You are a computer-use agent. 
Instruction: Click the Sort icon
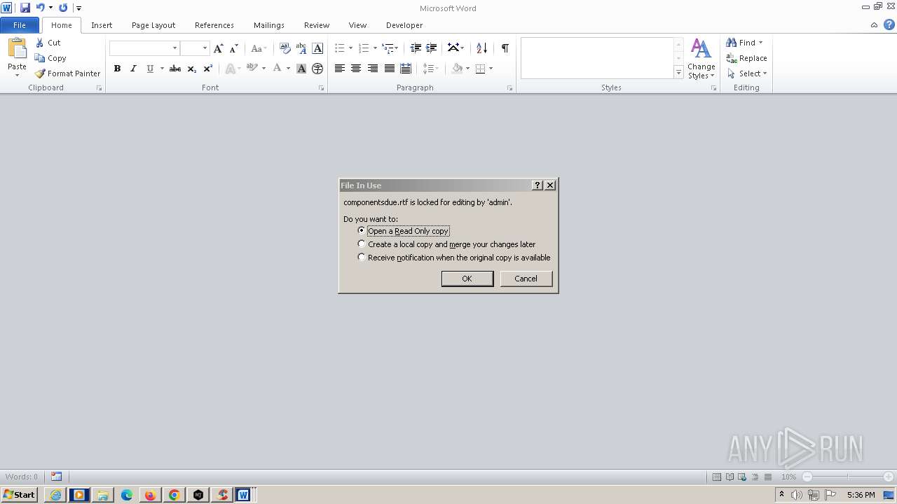point(481,48)
